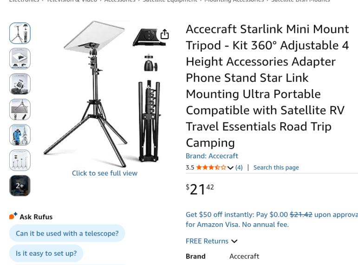Ask Rufus "Can it be used with a telescope?"

point(67,233)
